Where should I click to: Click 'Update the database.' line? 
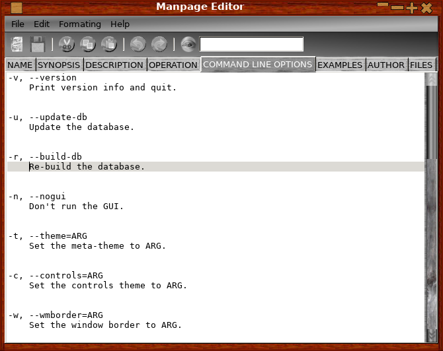point(81,127)
